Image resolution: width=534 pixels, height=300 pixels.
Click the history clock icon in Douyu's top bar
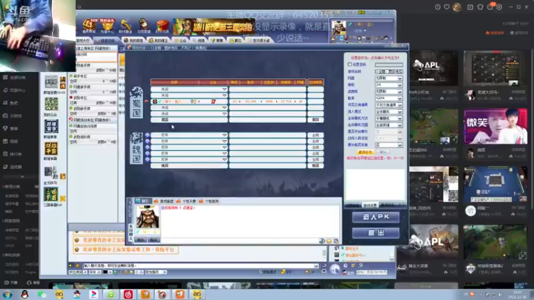(x=438, y=7)
